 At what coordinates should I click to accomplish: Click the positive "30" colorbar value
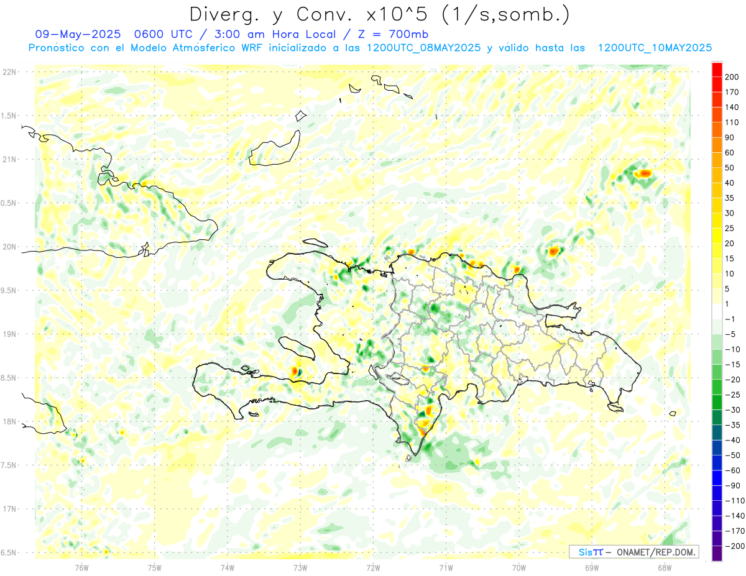click(x=730, y=213)
